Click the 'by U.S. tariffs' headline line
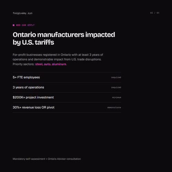The height and width of the screenshot is (172, 172). click(x=33, y=42)
